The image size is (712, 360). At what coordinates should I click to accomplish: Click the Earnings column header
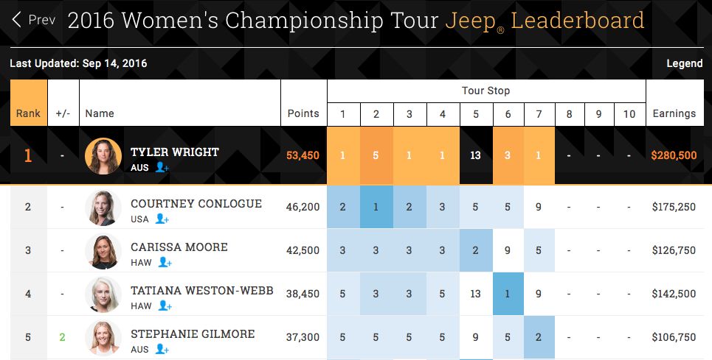pos(674,113)
